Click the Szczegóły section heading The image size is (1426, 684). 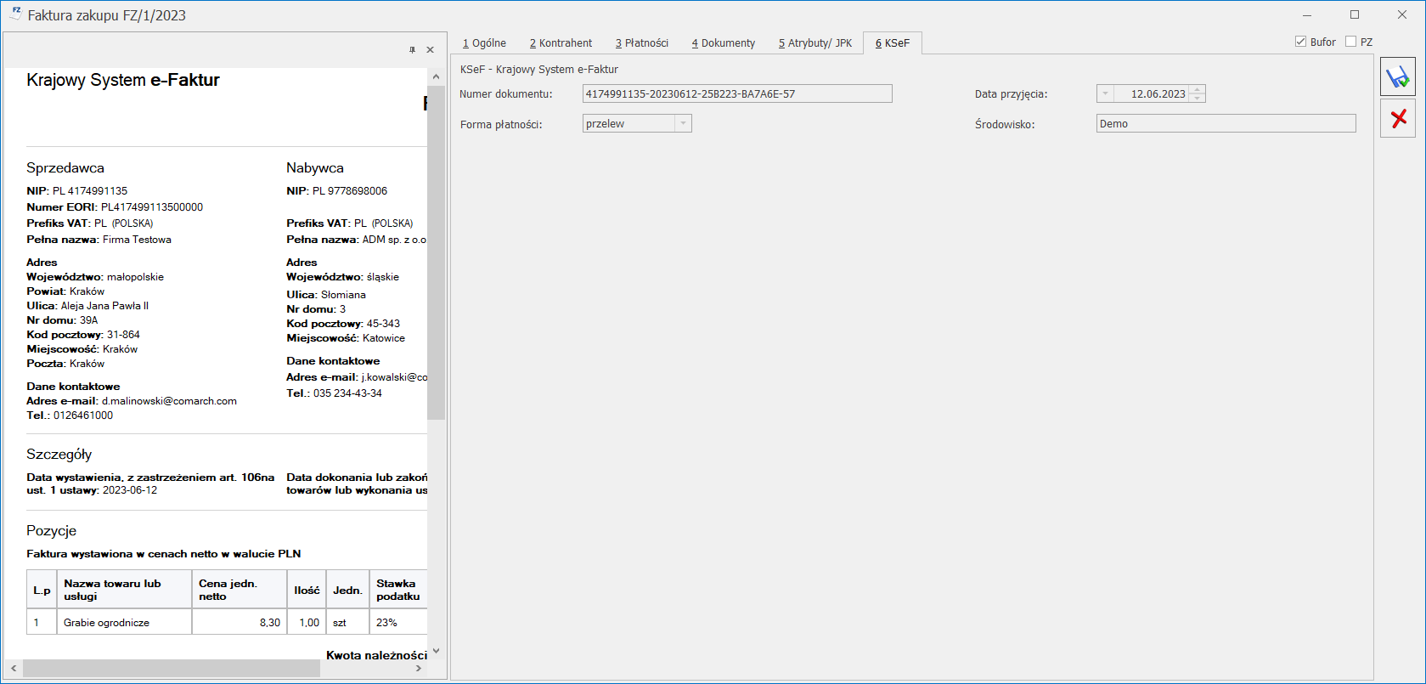(59, 455)
